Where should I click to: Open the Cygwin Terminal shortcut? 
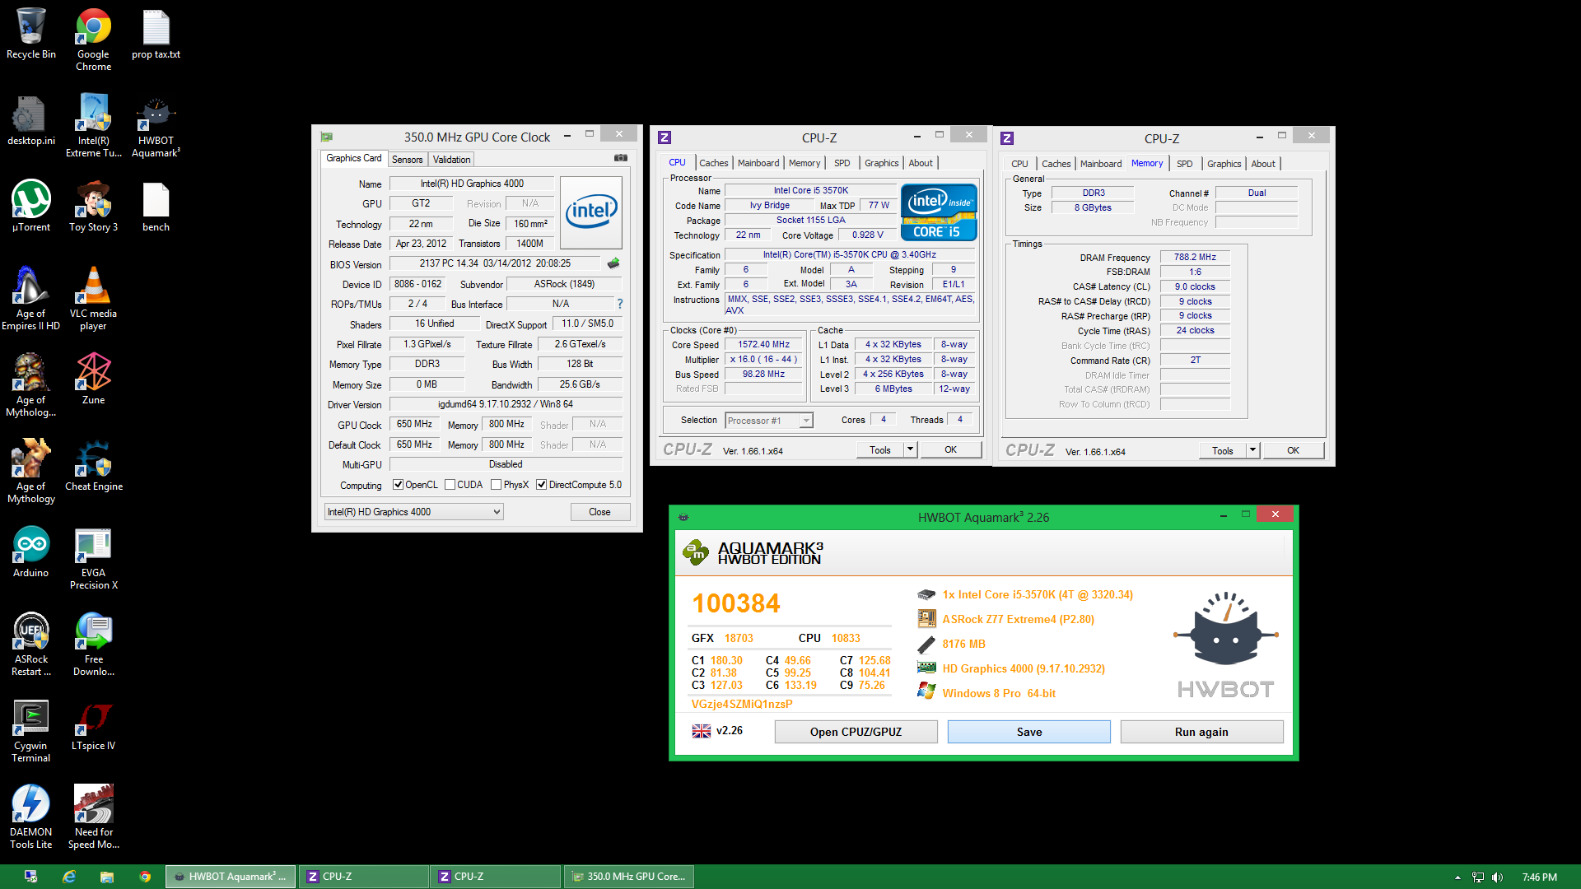click(31, 730)
